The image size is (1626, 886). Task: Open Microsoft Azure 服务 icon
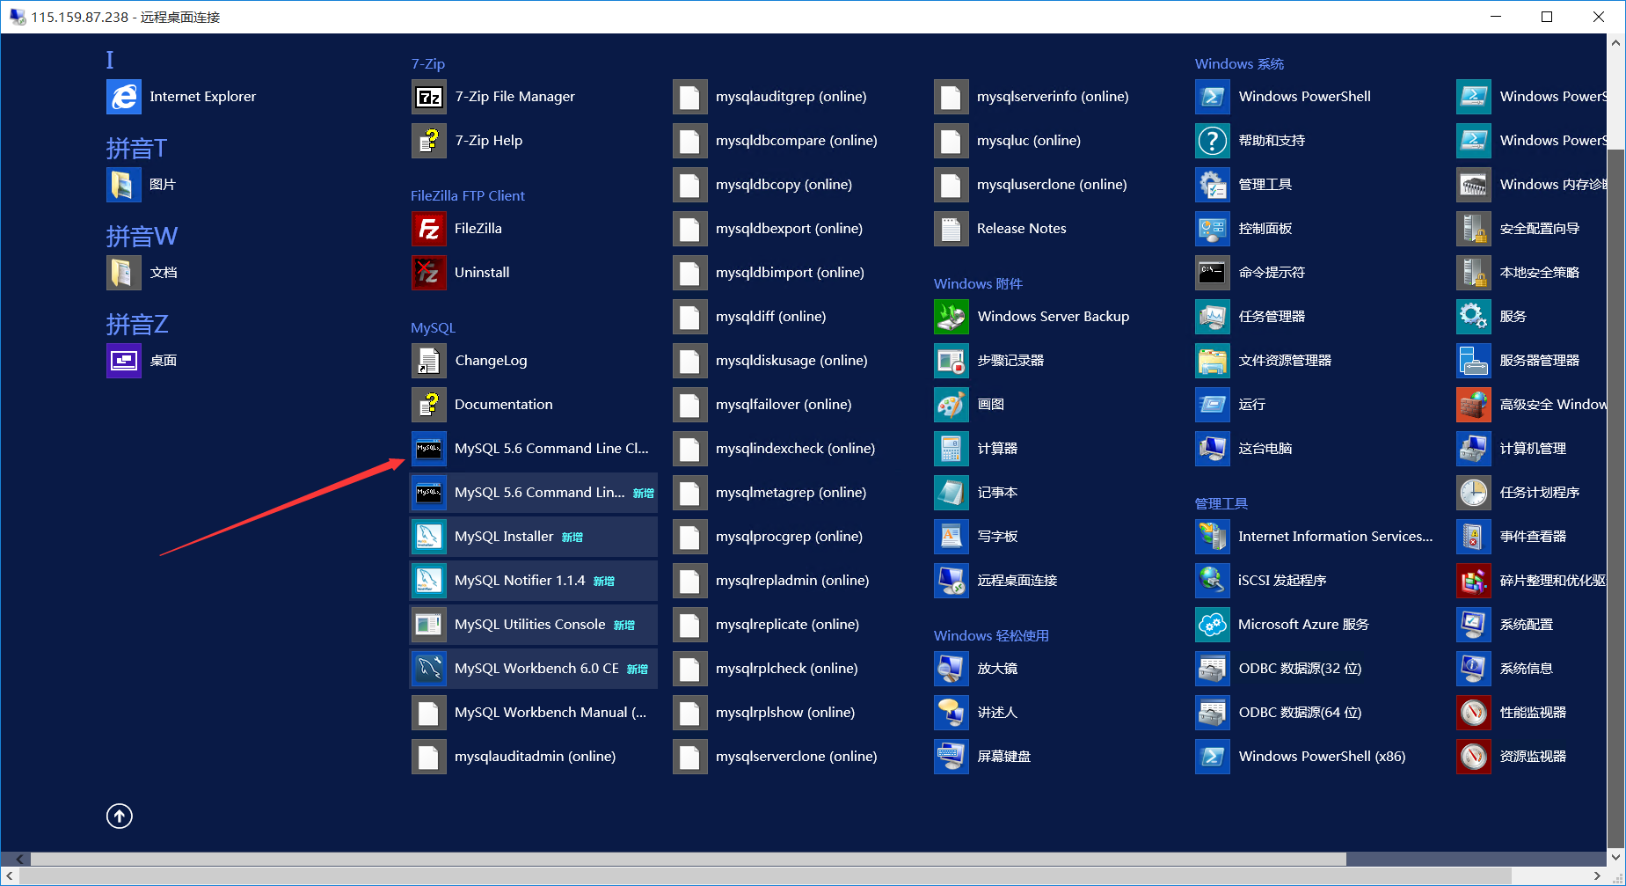1213,625
